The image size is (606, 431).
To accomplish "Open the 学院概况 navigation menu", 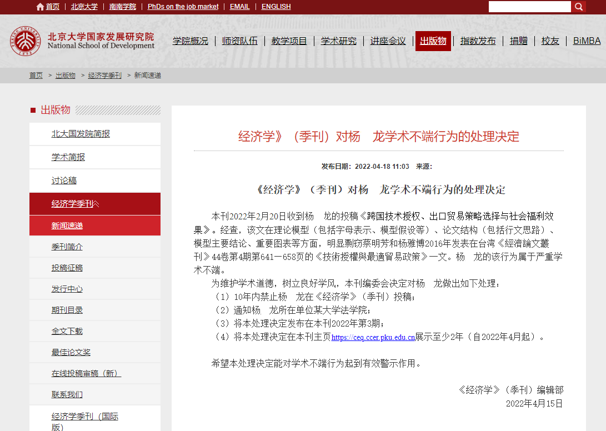I will pos(190,41).
